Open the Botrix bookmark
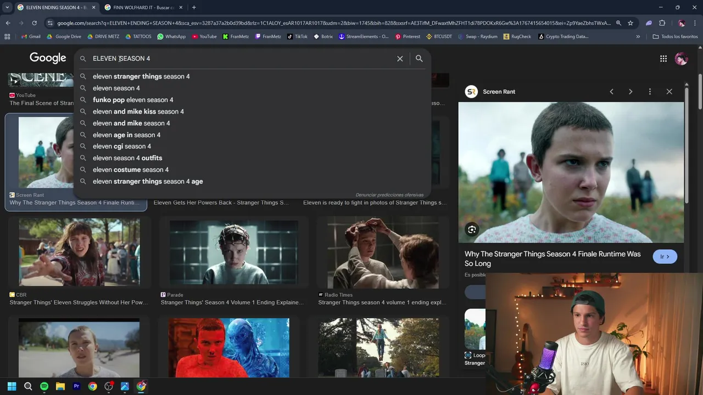The width and height of the screenshot is (703, 395). click(323, 37)
